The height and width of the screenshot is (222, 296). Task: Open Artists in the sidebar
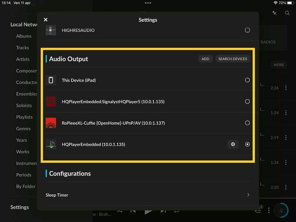23,59
